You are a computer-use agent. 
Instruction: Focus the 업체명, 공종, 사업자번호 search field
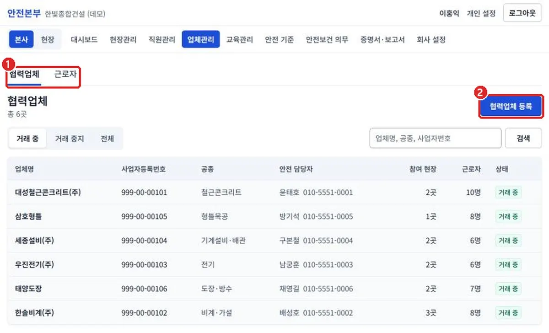(435, 138)
